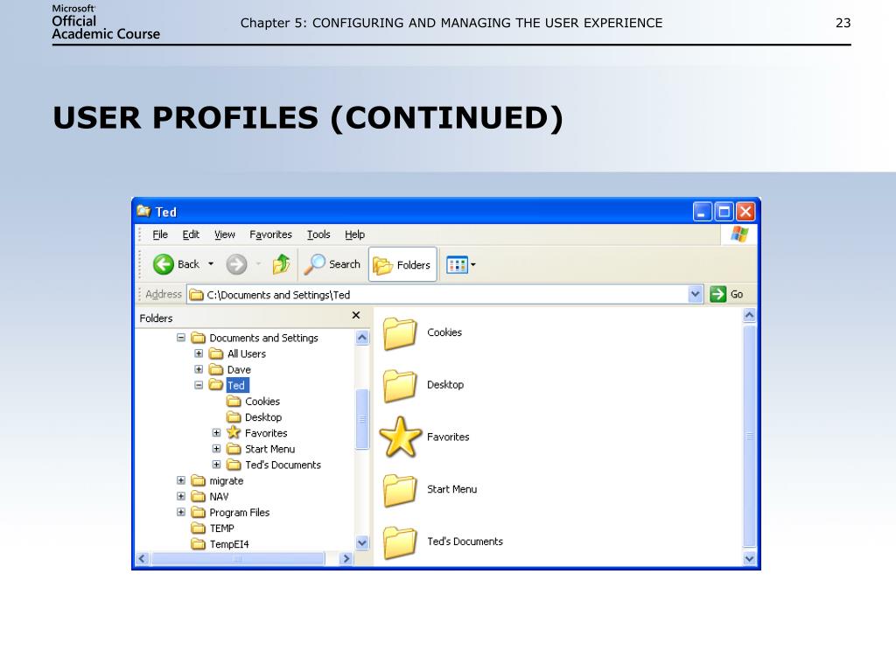
Task: Close the Folders pane
Action: coord(356,315)
